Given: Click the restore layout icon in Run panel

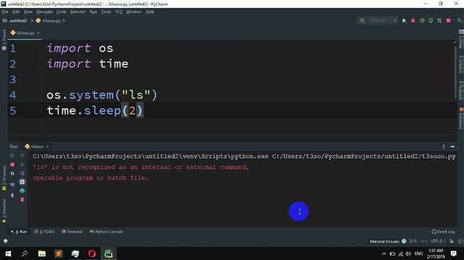Looking at the screenshot, I should 12,185.
